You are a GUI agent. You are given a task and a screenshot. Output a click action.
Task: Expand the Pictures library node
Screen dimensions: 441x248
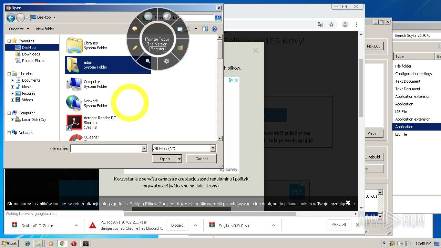click(13, 93)
